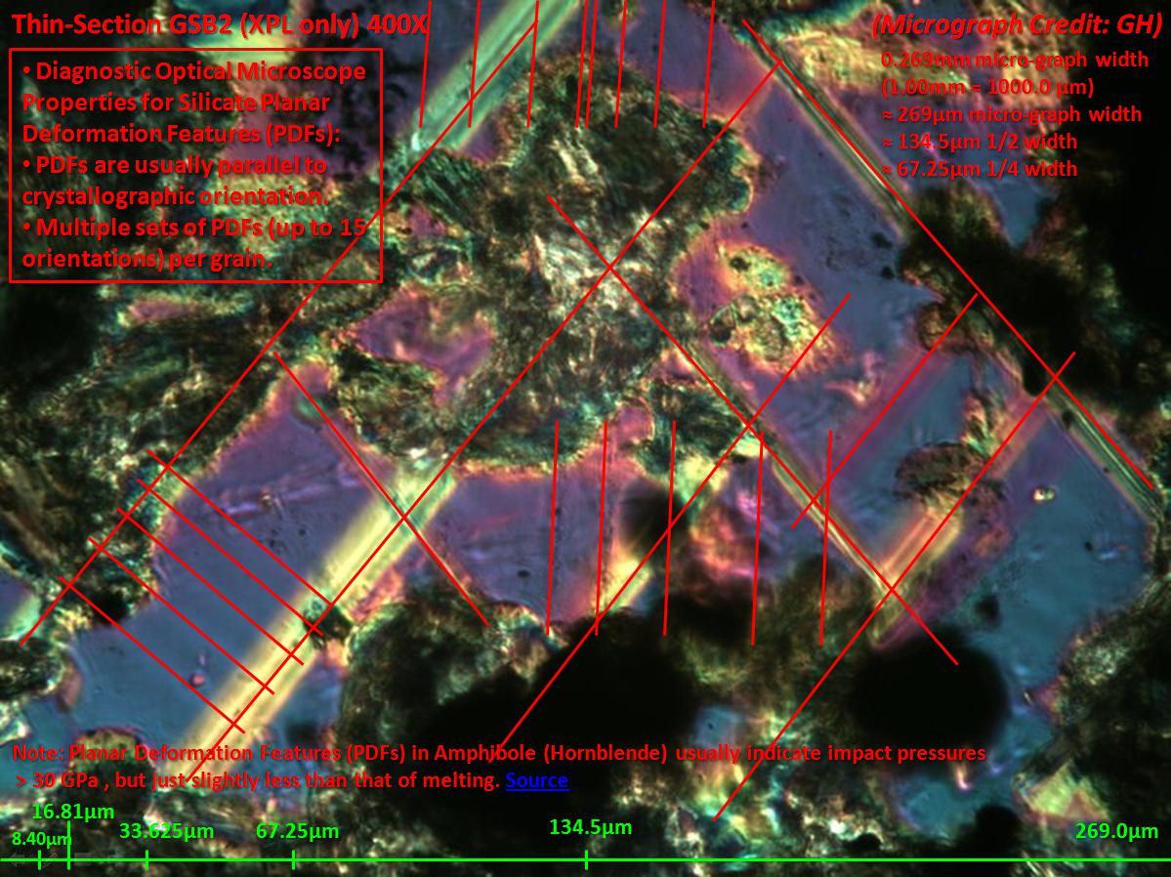Click the '33.625µm' scale label
Image resolution: width=1171 pixels, height=877 pixels.
167,831
